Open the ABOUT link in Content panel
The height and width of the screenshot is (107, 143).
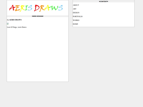76,5
